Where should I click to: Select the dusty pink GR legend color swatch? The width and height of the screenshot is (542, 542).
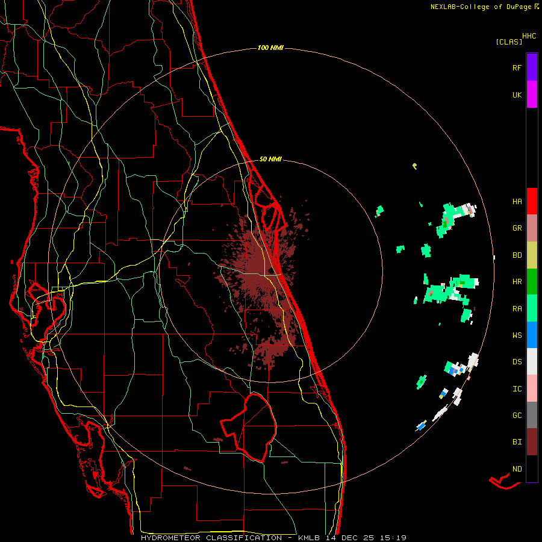click(532, 228)
